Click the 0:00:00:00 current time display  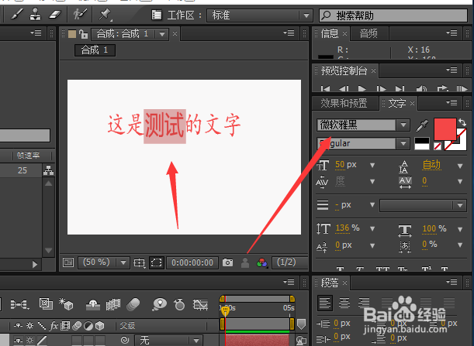pyautogui.click(x=192, y=262)
